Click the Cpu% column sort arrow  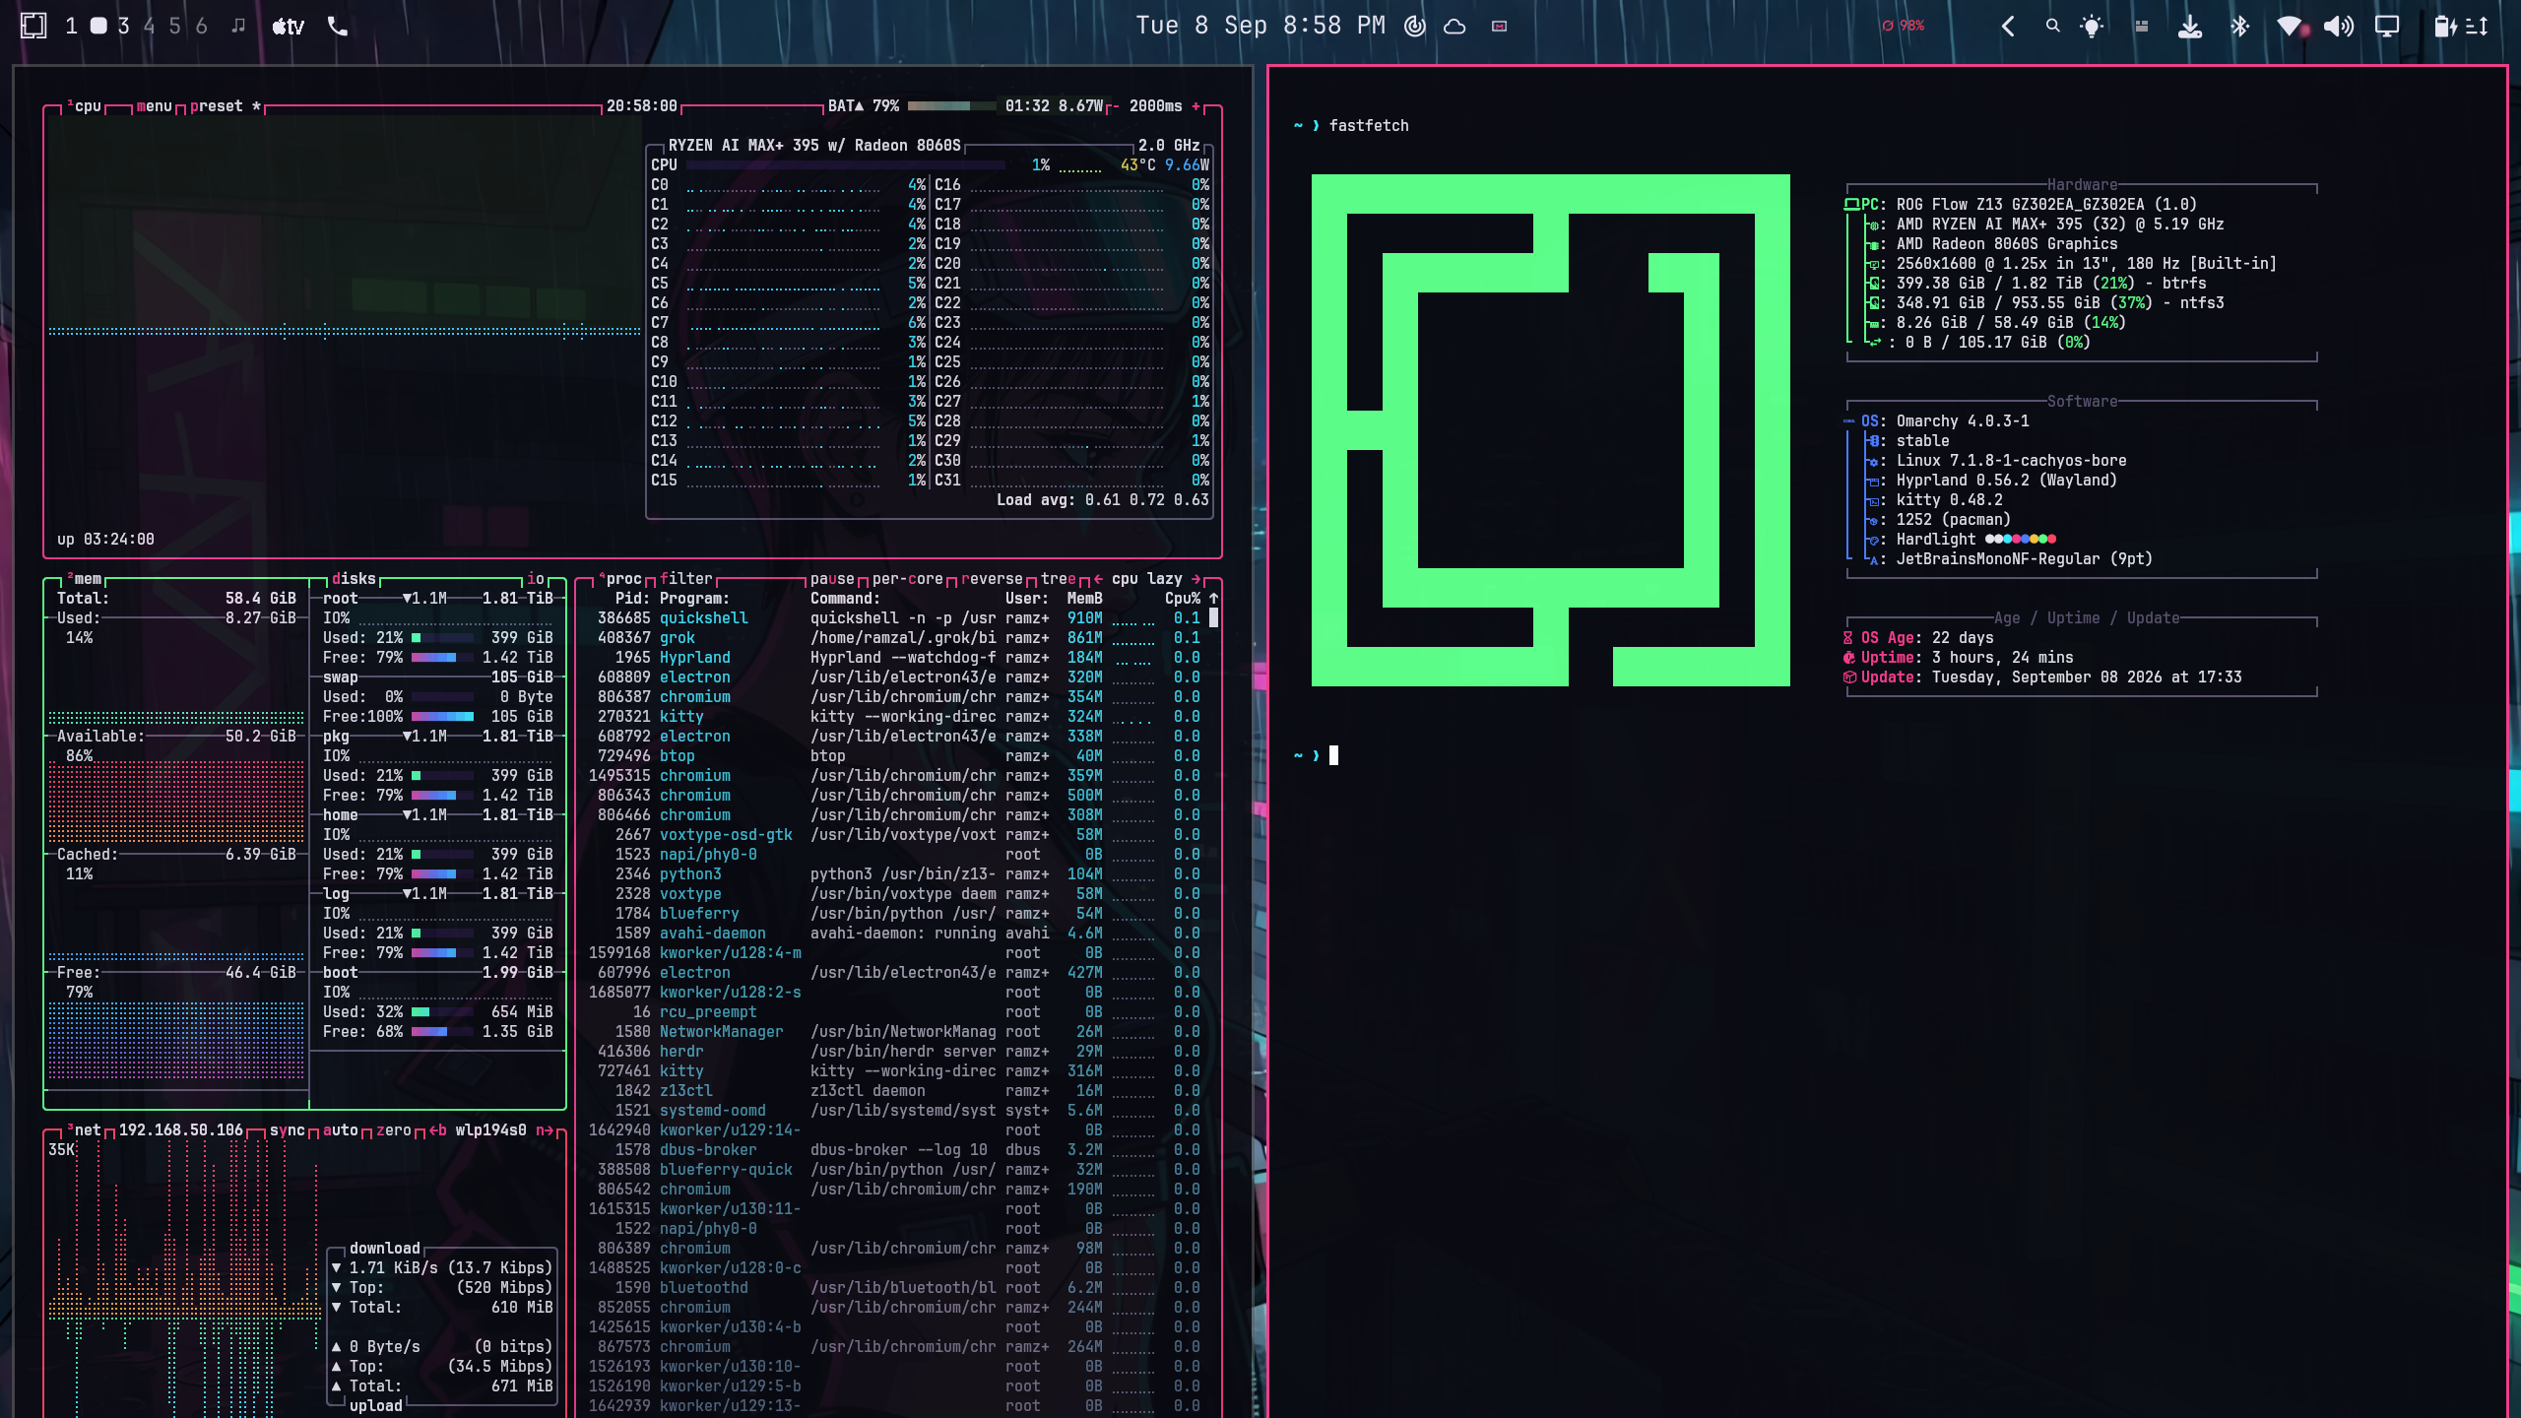(1213, 598)
